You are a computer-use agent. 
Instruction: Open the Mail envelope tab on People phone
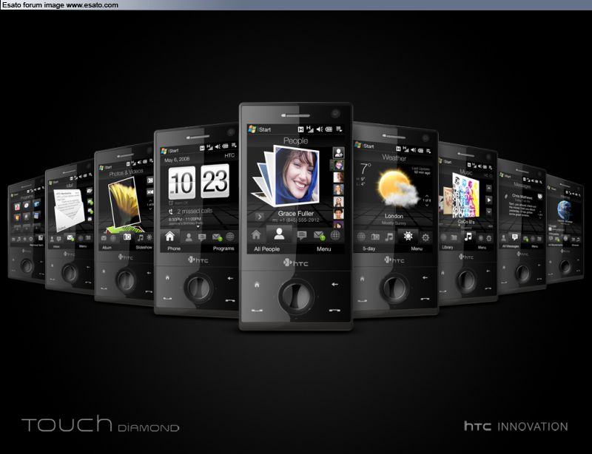pyautogui.click(x=319, y=236)
